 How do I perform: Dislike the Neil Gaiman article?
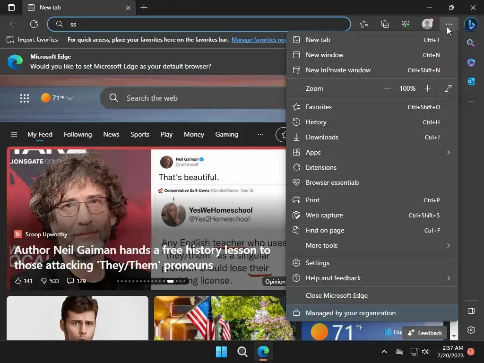(x=50, y=281)
